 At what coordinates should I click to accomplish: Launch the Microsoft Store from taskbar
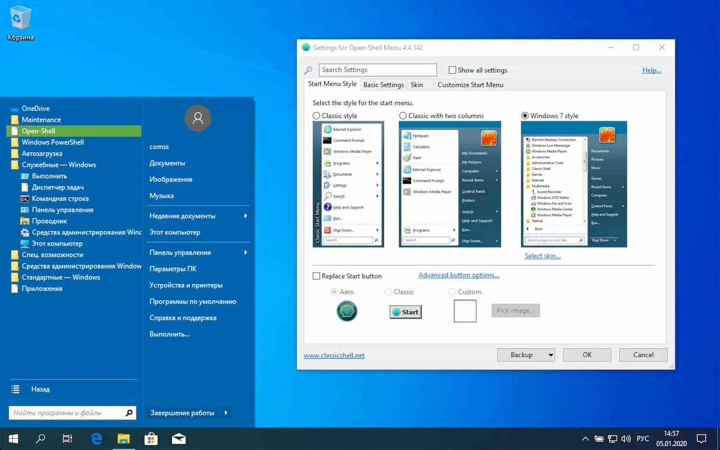point(151,438)
